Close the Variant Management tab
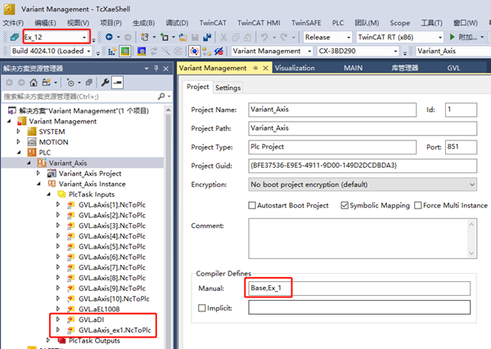491x349 pixels. click(x=265, y=68)
